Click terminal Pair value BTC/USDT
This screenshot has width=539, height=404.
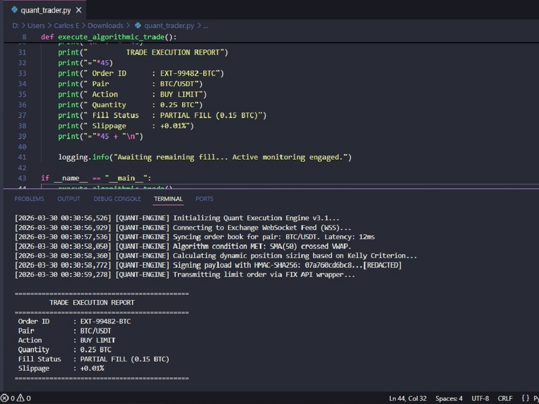pos(95,331)
